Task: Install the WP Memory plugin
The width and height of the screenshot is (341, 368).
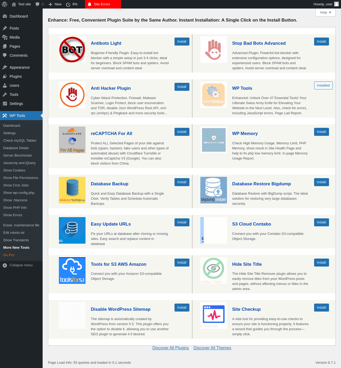Action: point(322,132)
